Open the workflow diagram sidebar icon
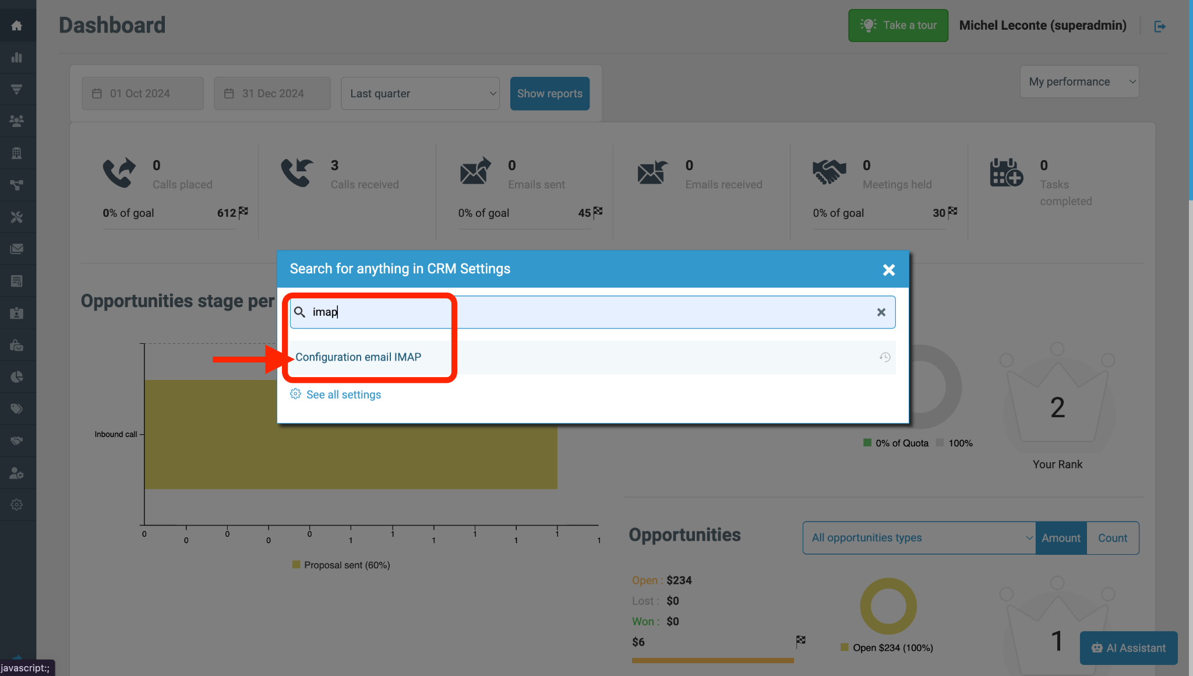Screen dimensions: 1193x676 17,185
